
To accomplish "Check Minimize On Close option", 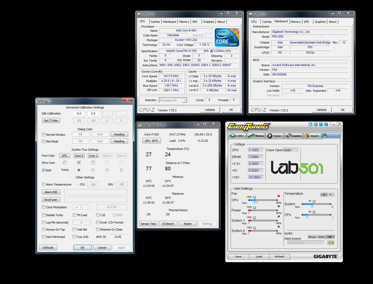I will 98,230.
